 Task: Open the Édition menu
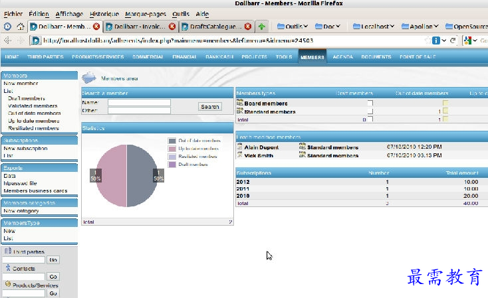coord(39,14)
